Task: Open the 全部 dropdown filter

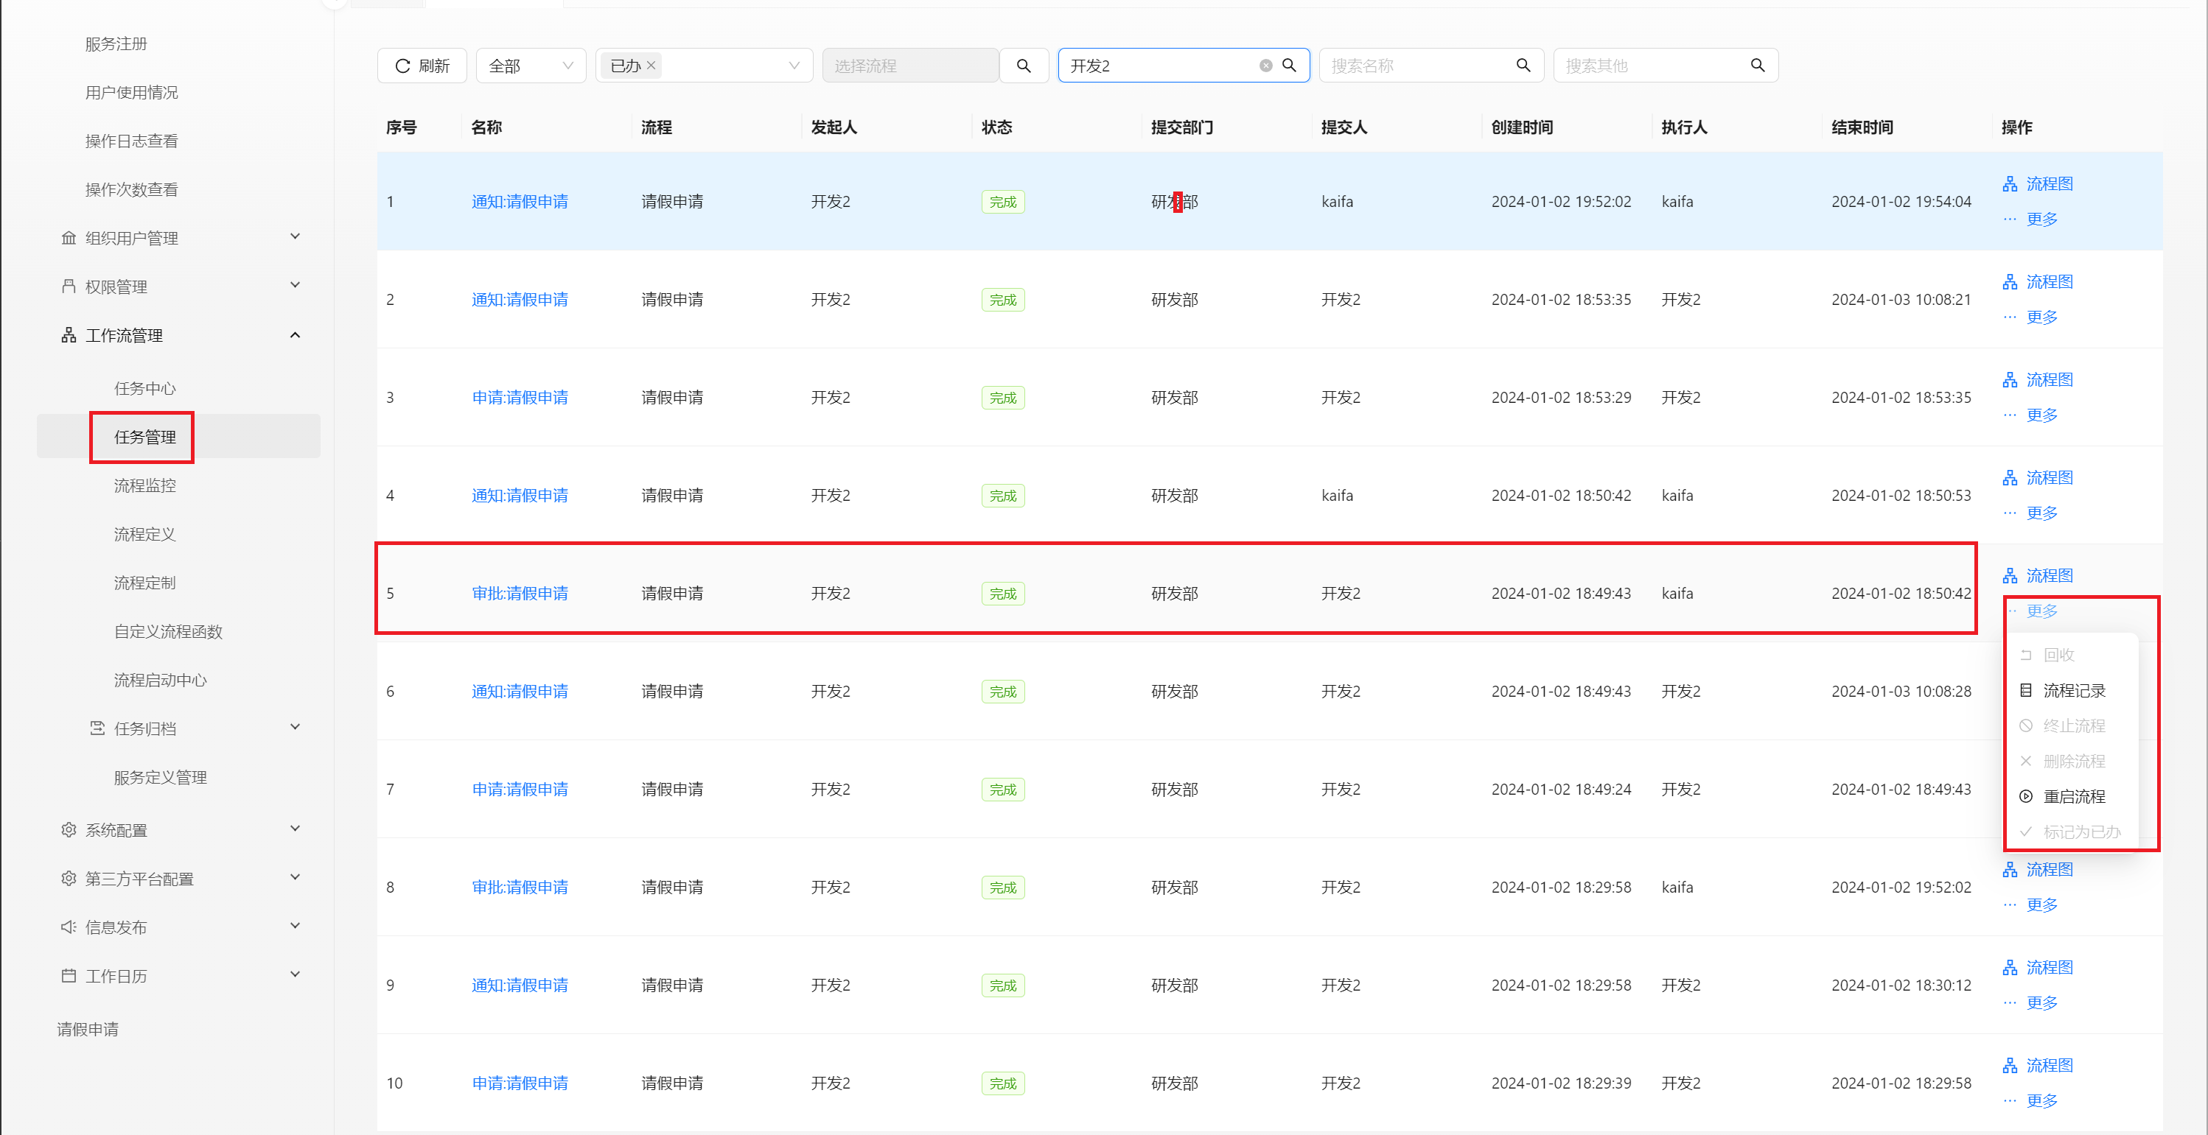Action: [x=531, y=66]
